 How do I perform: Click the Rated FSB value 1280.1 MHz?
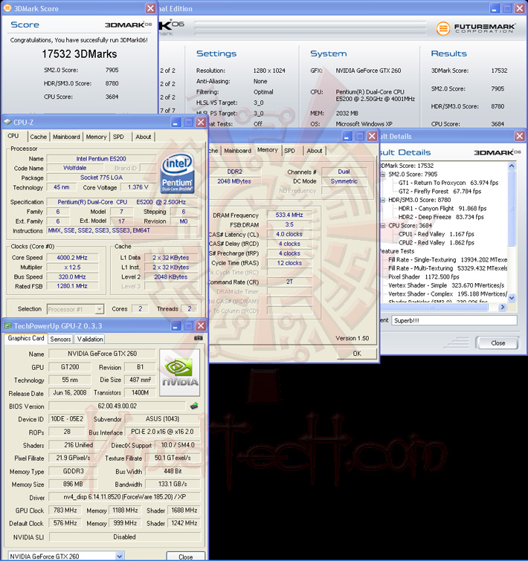72,286
